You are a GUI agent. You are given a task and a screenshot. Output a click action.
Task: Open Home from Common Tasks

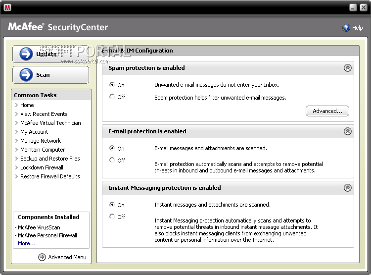pyautogui.click(x=27, y=105)
